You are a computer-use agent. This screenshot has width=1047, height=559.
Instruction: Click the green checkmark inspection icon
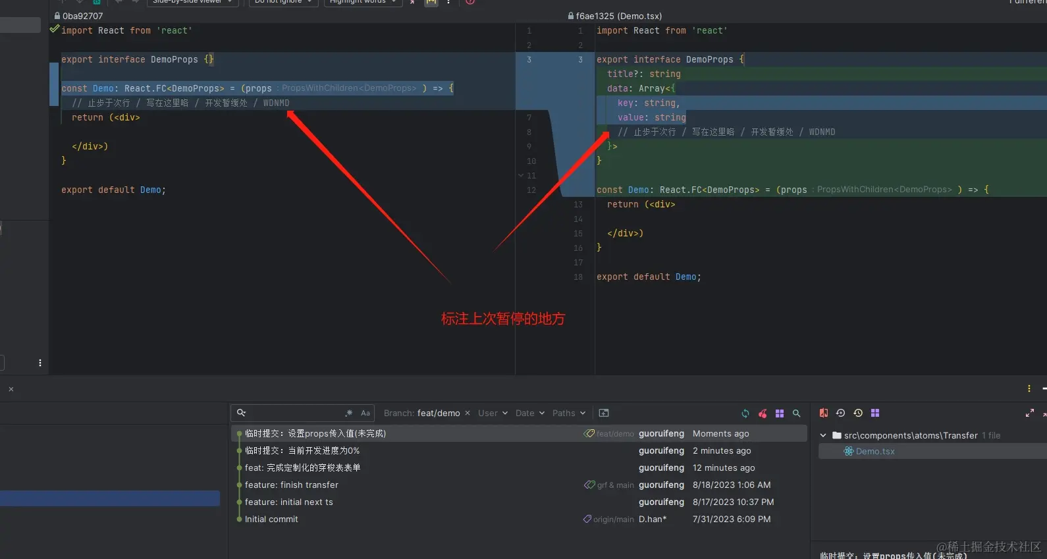coord(55,28)
